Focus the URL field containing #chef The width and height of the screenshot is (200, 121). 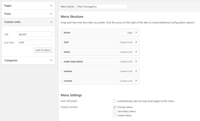pyautogui.click(x=35, y=34)
